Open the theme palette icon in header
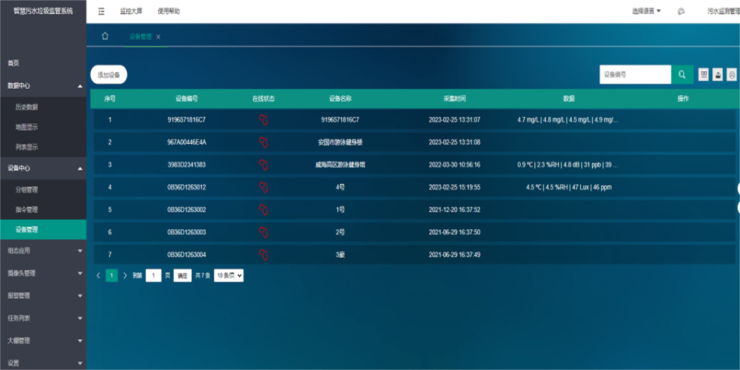The height and width of the screenshot is (370, 740). click(x=681, y=11)
